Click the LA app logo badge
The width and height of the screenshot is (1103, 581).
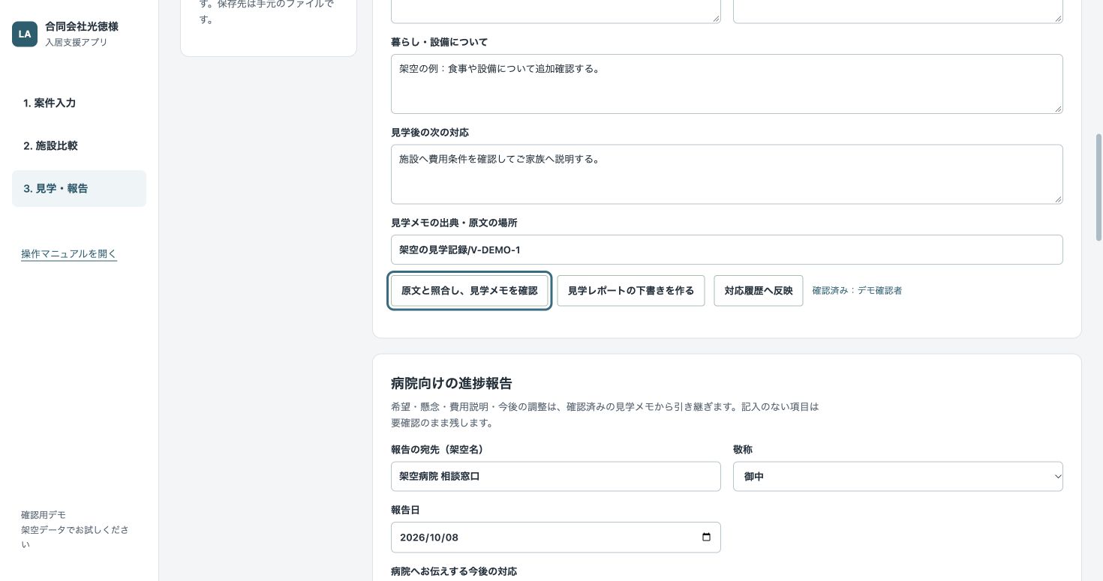25,34
